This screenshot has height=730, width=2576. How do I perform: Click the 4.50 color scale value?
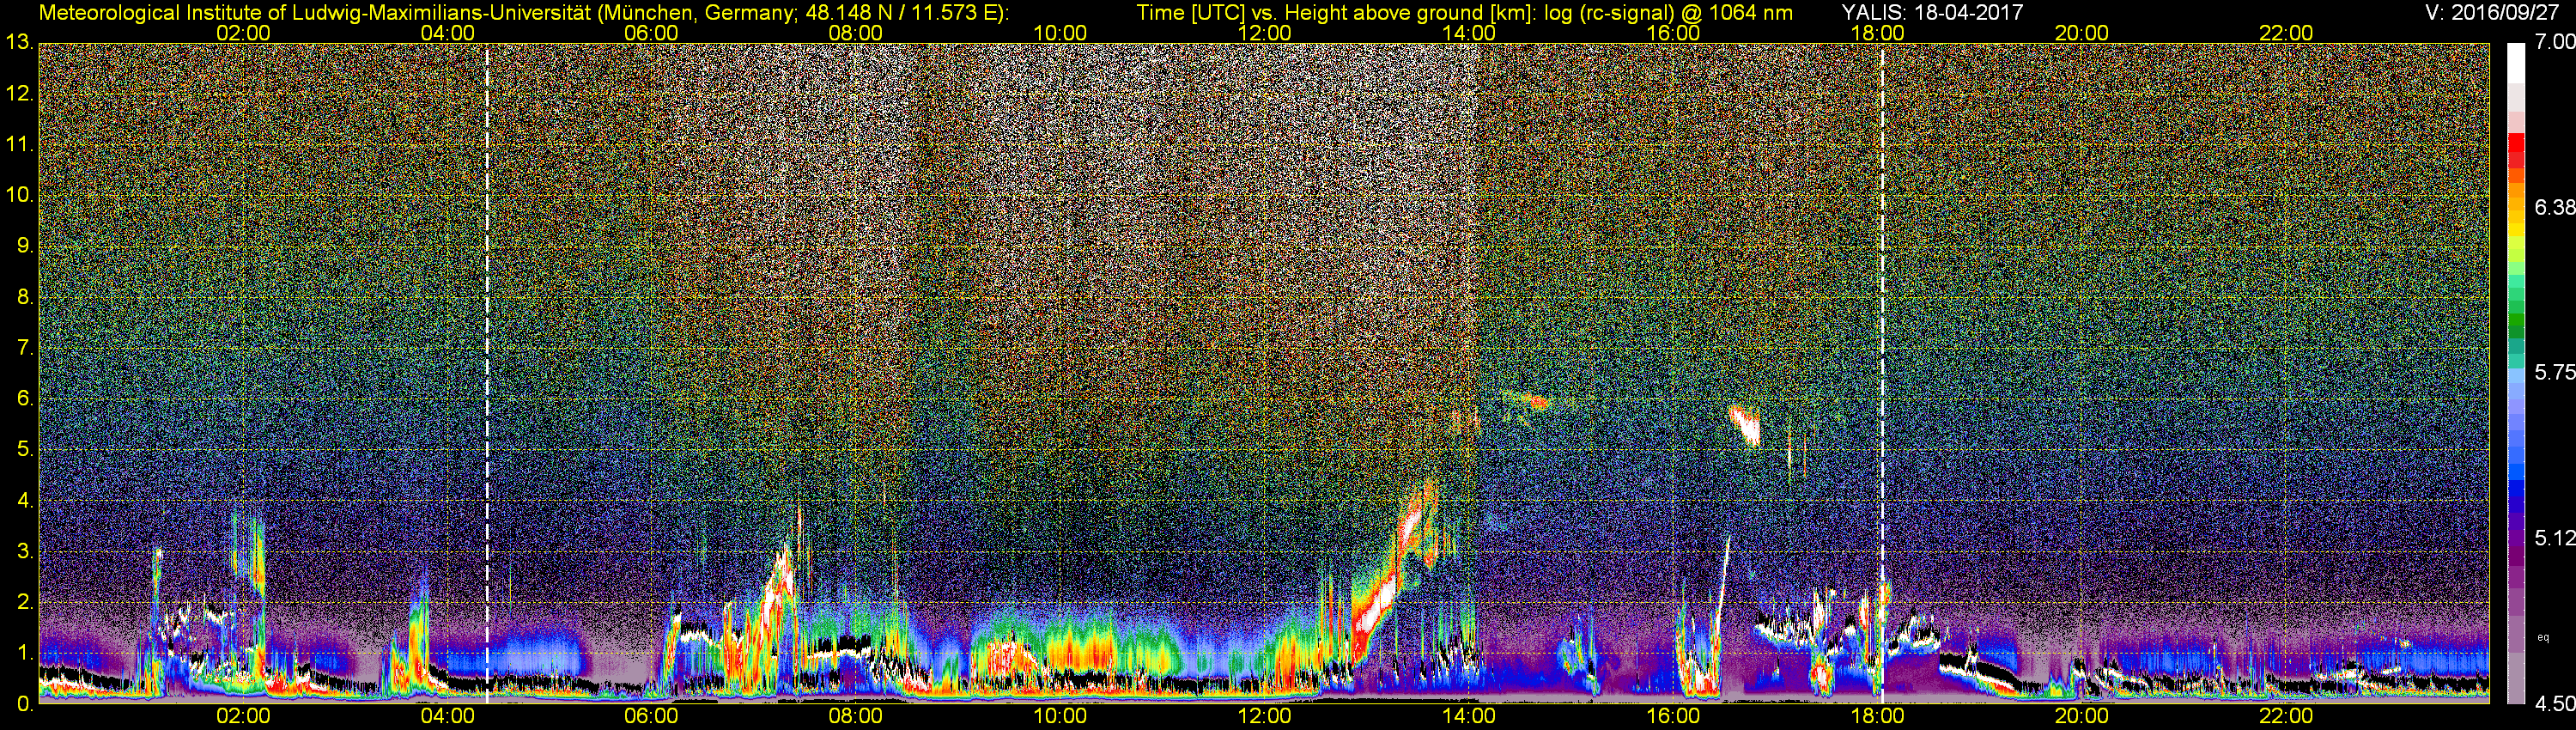tap(2554, 704)
